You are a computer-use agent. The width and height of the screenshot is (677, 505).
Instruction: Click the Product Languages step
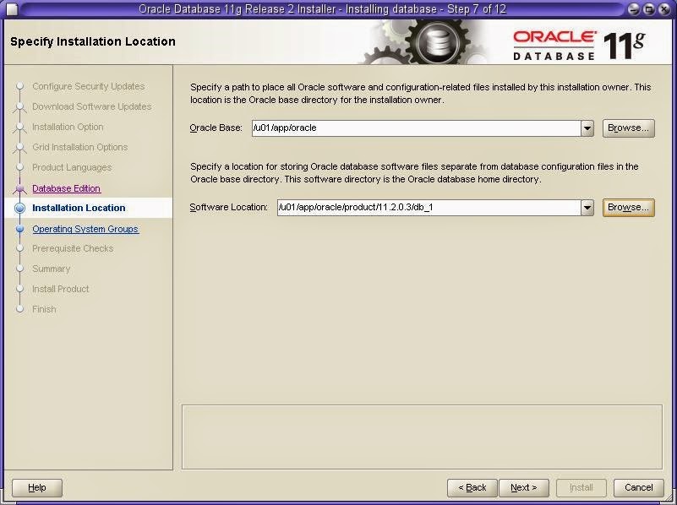click(72, 167)
